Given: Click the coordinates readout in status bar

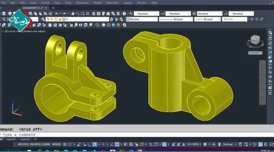Looking at the screenshot, I should tap(34, 144).
